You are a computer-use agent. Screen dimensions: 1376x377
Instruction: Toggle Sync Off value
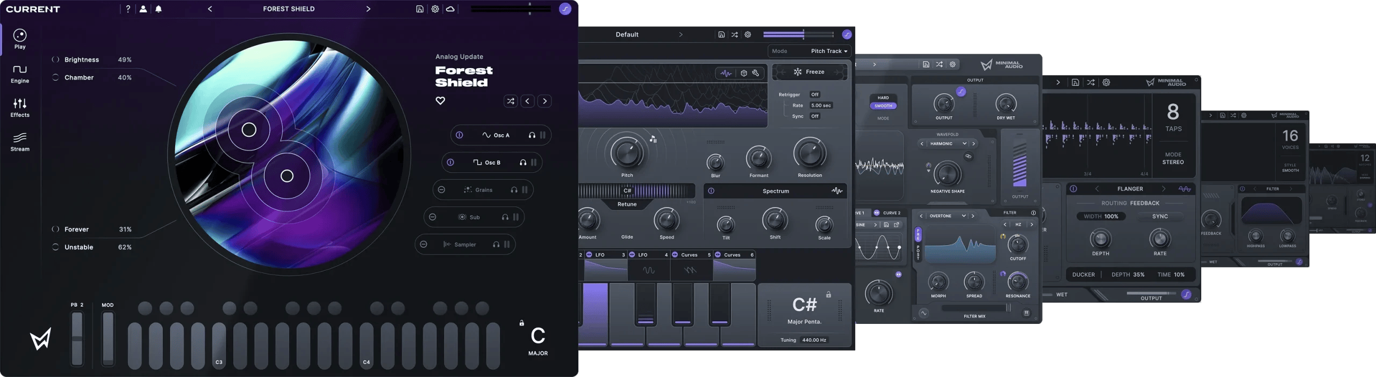(815, 116)
